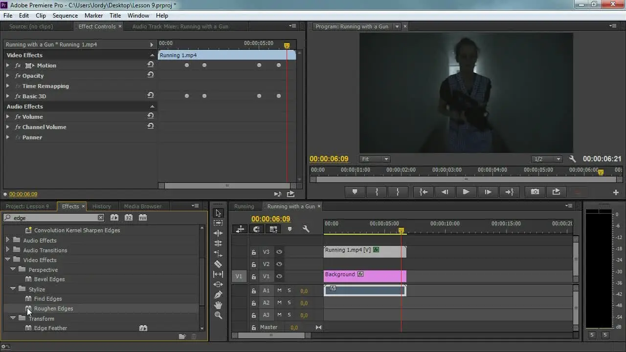Select the Roughen Edges effect

[53, 308]
